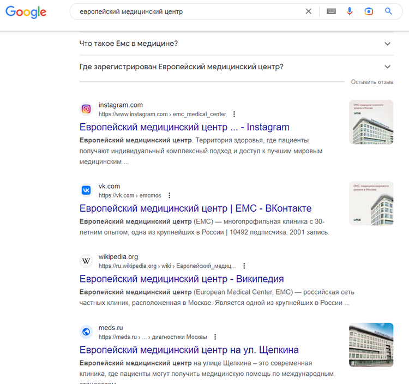The width and height of the screenshot is (409, 384).
Task: Expand 'Где зарегистрирован Европейский медицинский центр?'
Action: 388,67
